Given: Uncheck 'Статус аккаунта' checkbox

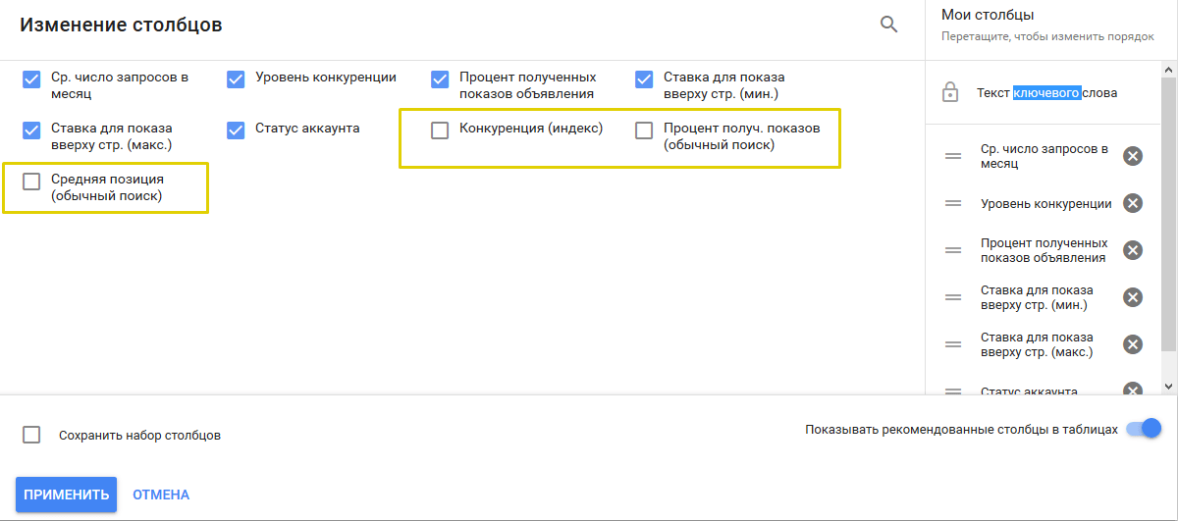Looking at the screenshot, I should (x=236, y=130).
